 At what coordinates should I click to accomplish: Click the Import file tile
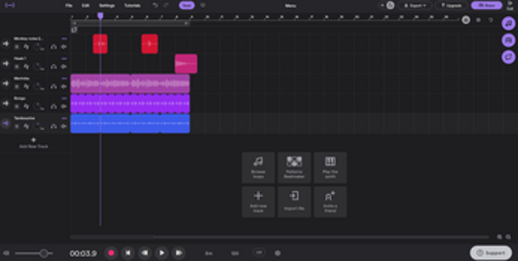[294, 202]
